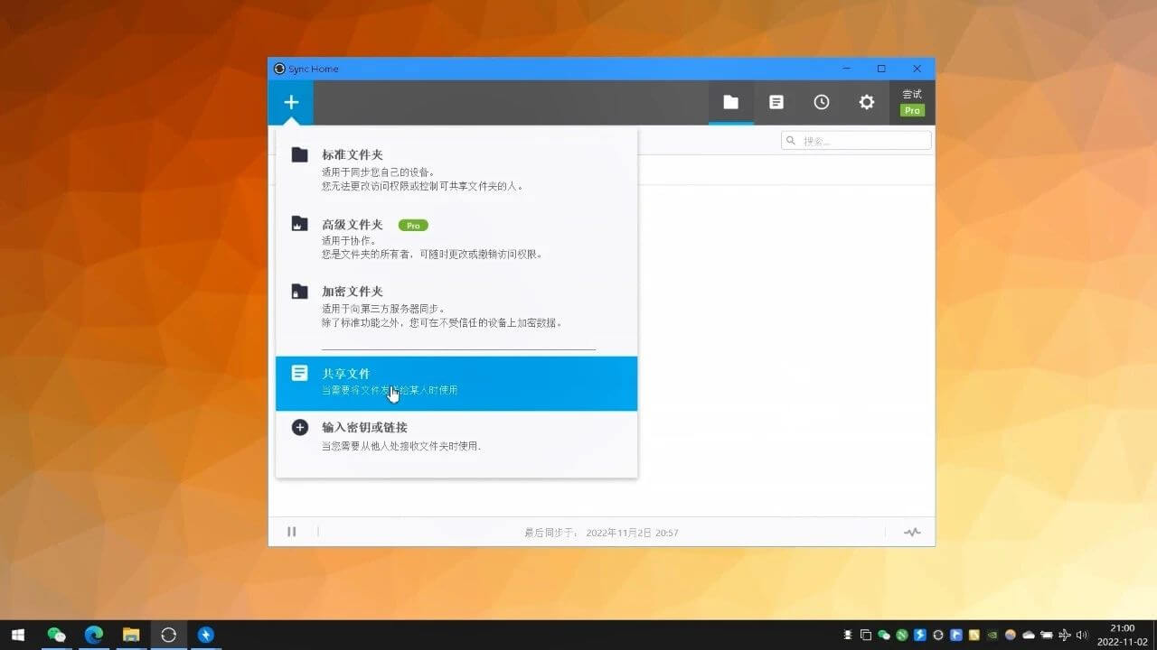Open WeChat from the taskbar

pyautogui.click(x=56, y=635)
